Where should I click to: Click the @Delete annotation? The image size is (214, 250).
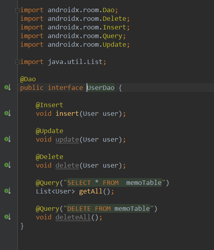(x=50, y=157)
